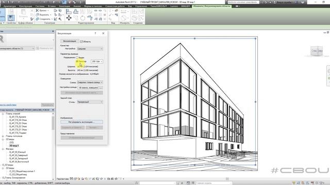Open the background Стиль dropdown
330x185 pixels.
90,102
